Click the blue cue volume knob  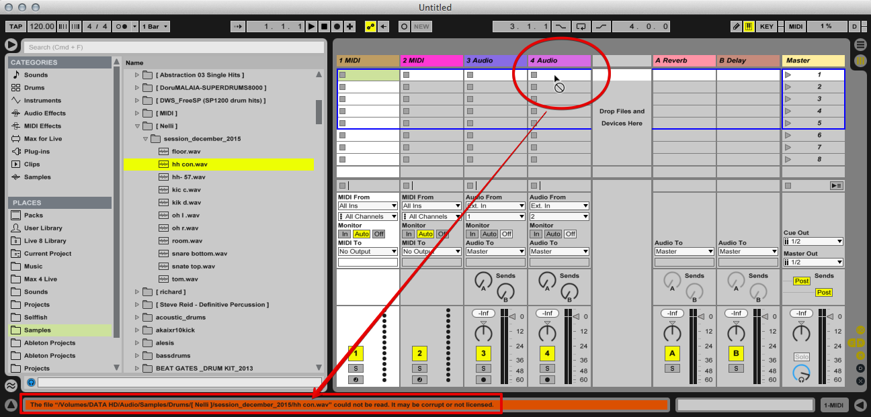pyautogui.click(x=801, y=374)
